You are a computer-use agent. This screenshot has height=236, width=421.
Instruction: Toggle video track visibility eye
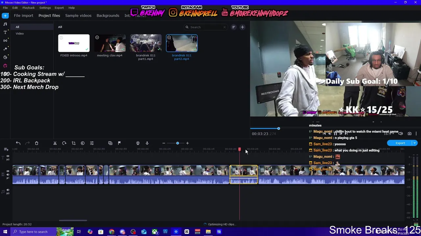[x=8, y=171]
